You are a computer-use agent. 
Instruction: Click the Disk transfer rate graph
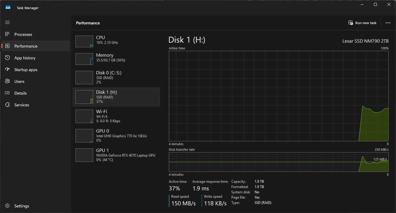[279, 162]
